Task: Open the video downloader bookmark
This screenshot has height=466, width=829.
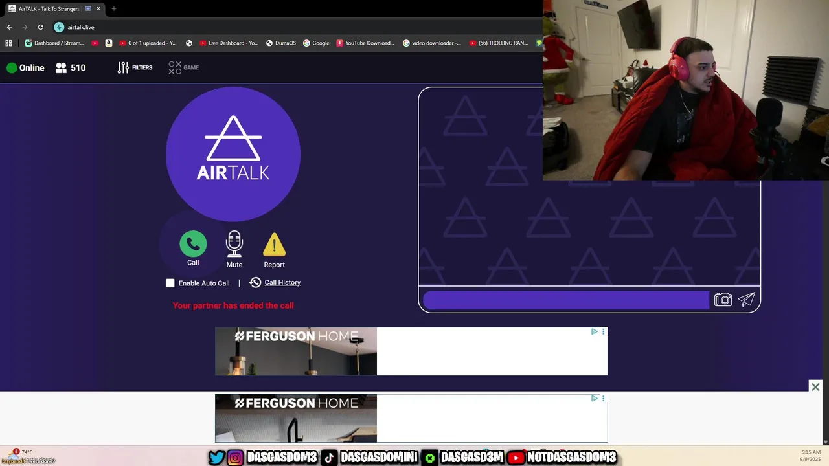Action: [x=432, y=43]
